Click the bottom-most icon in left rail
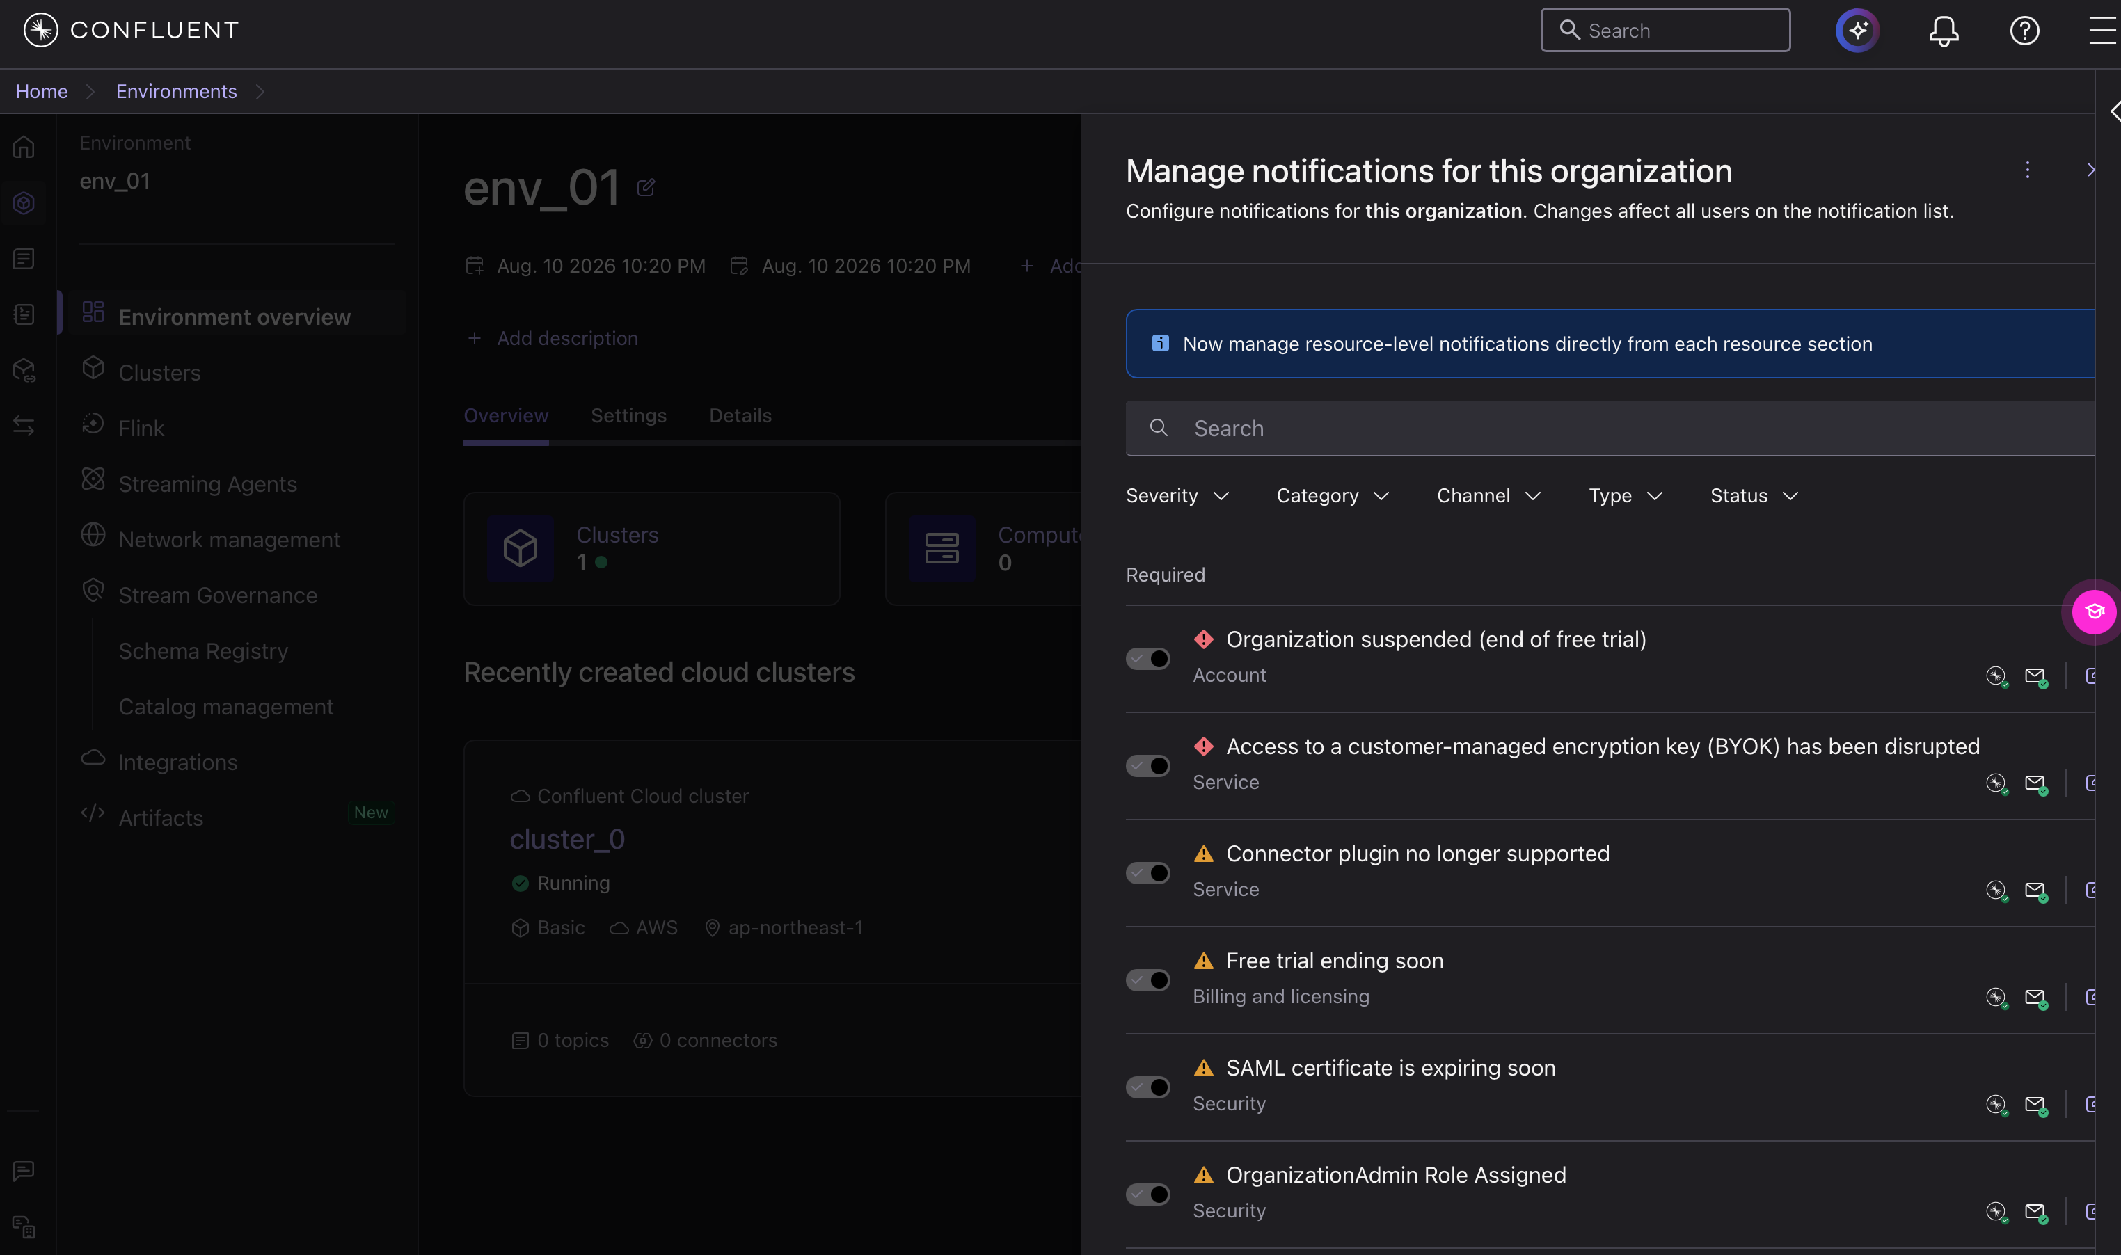 click(x=24, y=1226)
